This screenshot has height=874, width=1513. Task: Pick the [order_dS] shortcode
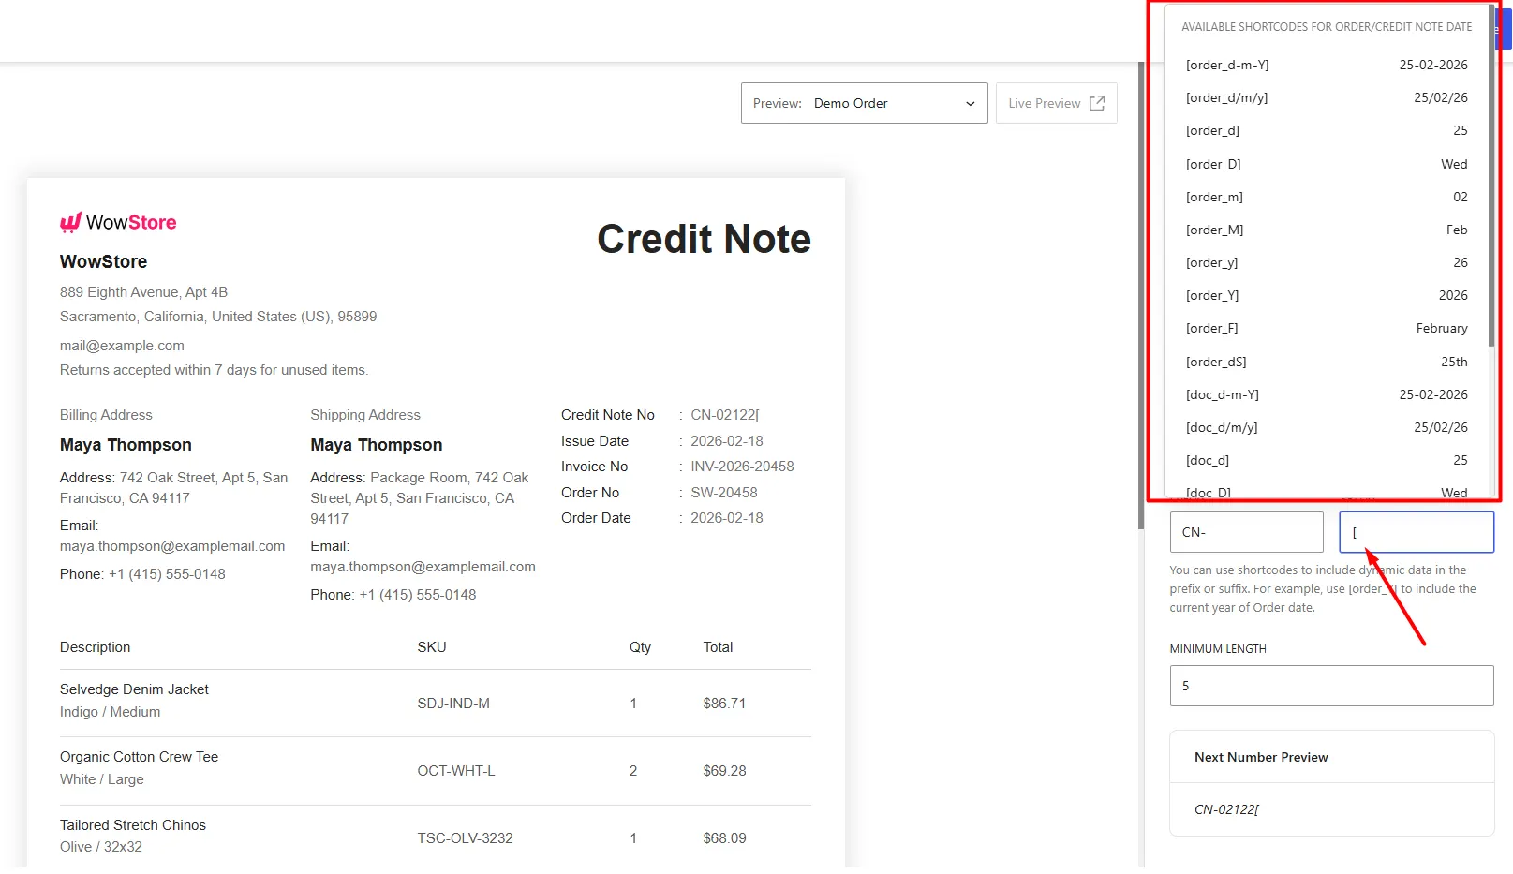[1326, 362]
